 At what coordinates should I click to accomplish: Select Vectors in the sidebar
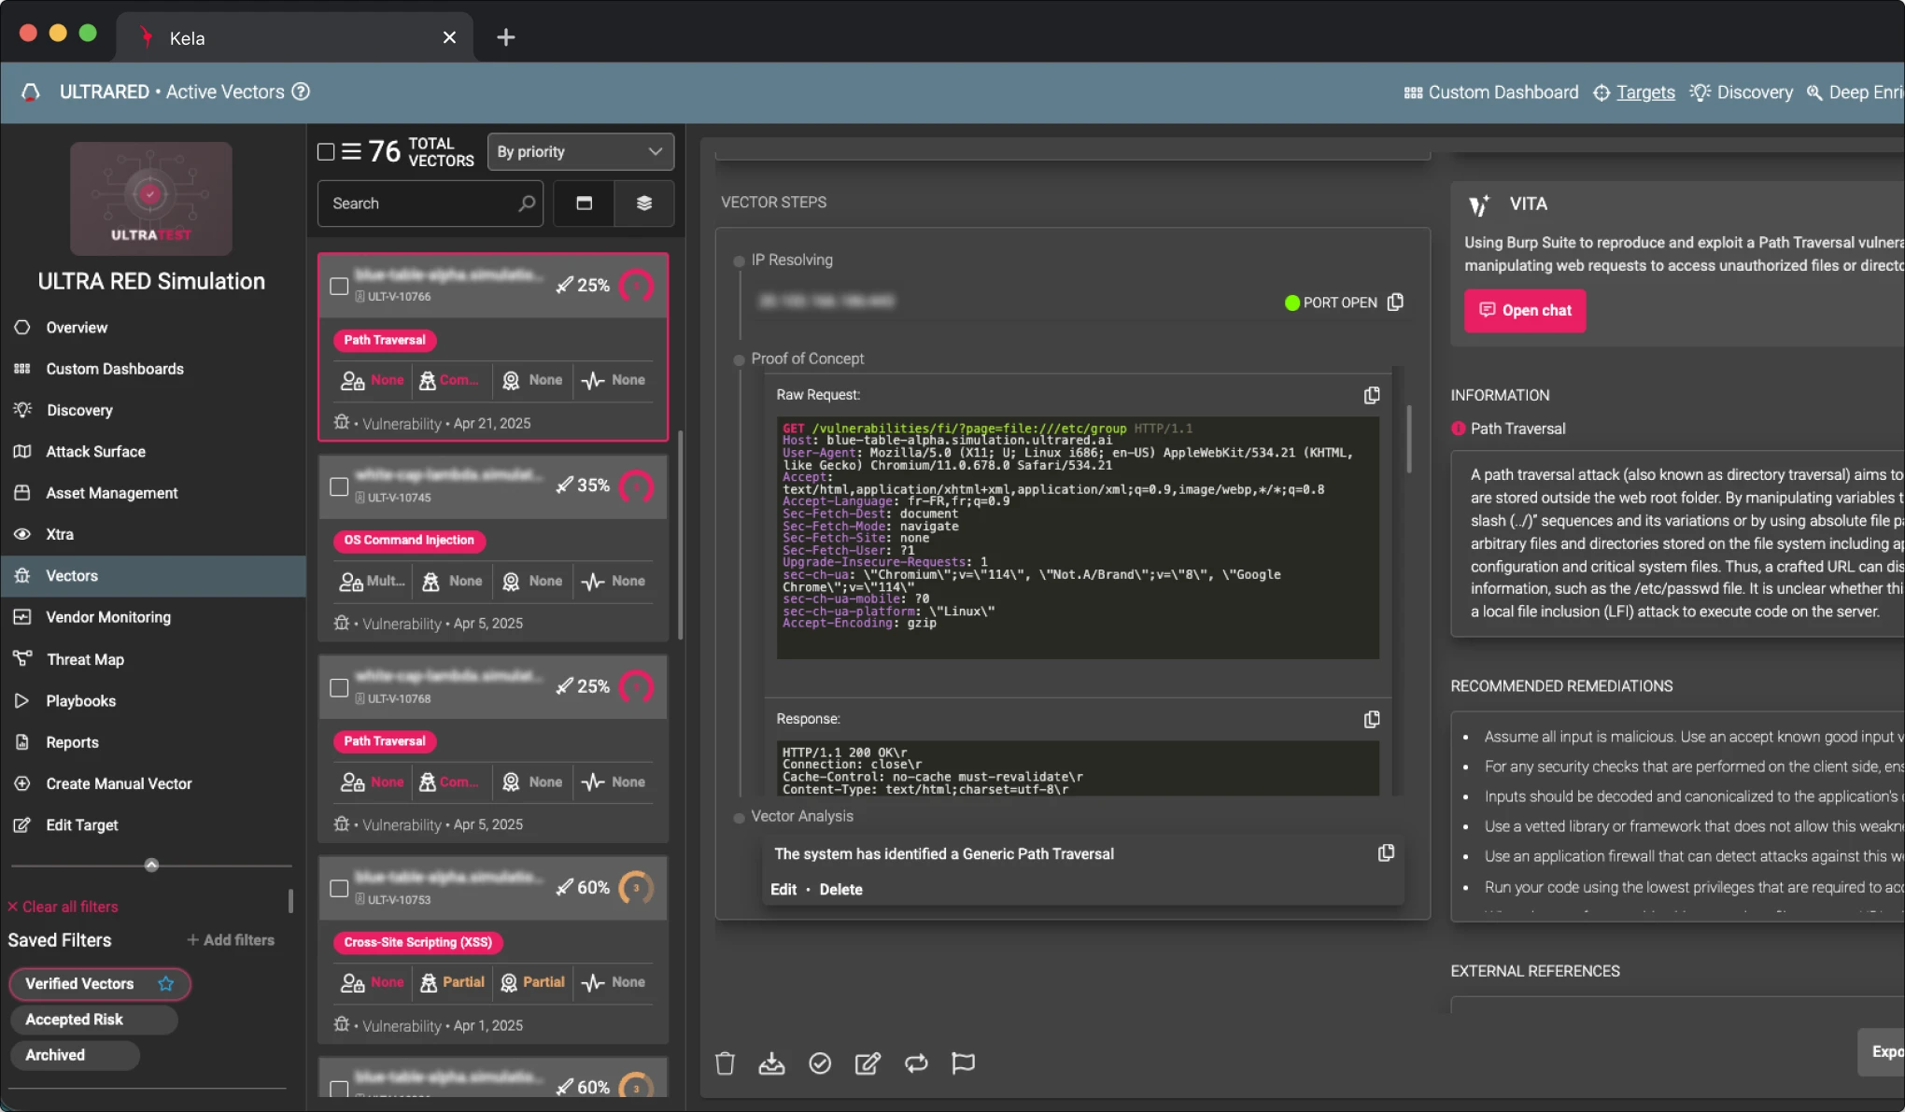pyautogui.click(x=152, y=576)
